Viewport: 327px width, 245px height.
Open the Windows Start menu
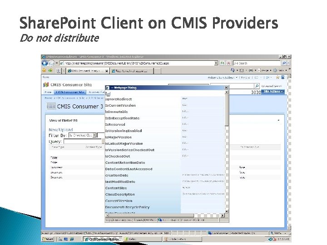[x=48, y=239]
